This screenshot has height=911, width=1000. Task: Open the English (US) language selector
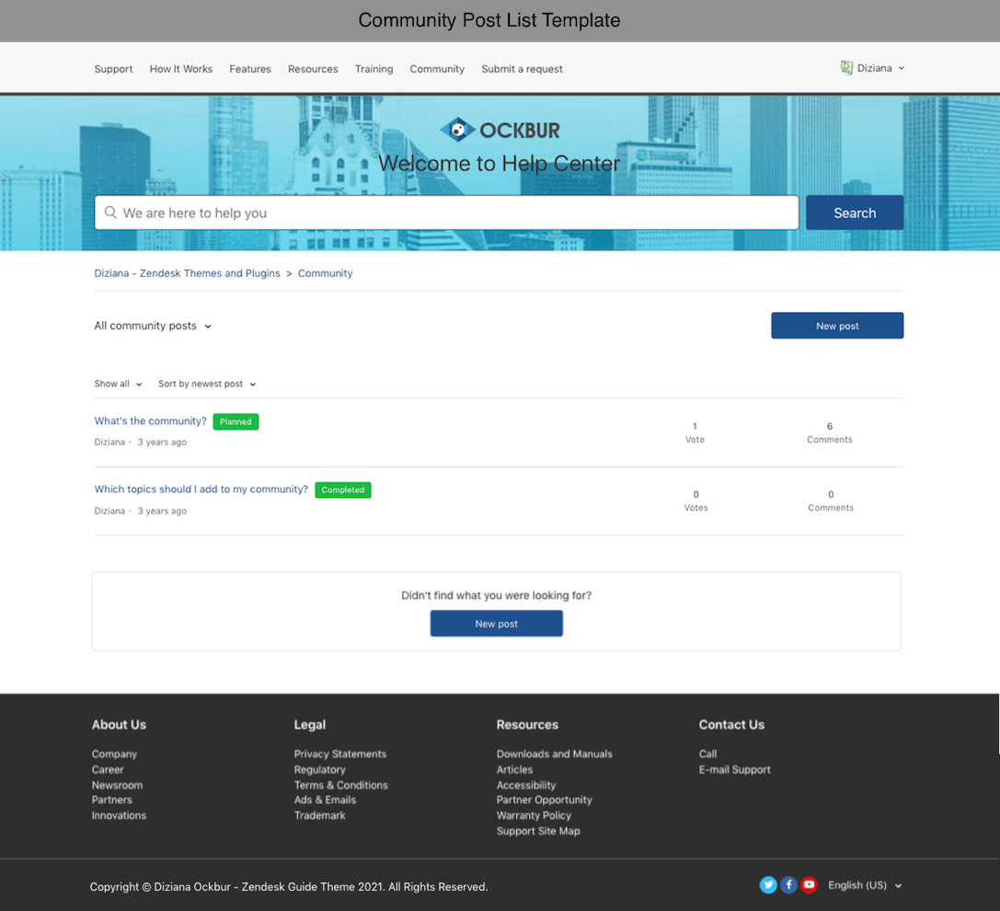click(x=865, y=885)
